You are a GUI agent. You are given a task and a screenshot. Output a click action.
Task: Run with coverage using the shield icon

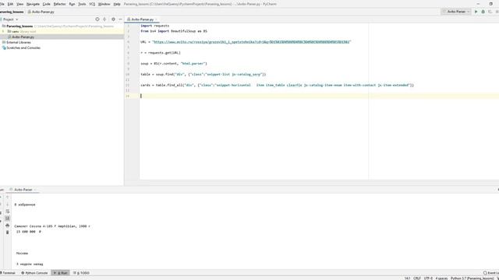490,12
